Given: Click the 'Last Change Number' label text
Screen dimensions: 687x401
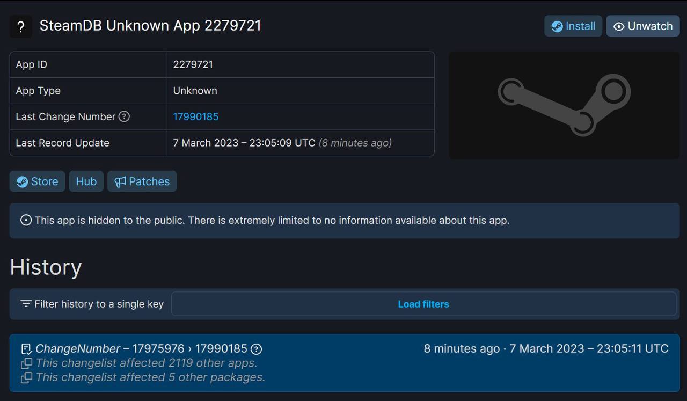Looking at the screenshot, I should [65, 116].
